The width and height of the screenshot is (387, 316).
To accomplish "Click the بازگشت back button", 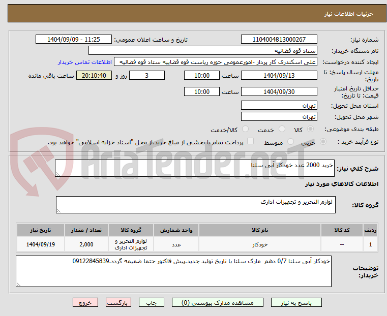I will 118,302.
